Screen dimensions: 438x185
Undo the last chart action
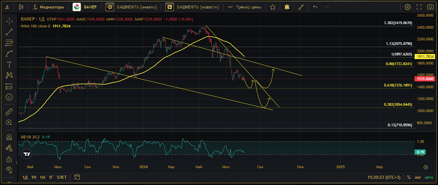315,7
